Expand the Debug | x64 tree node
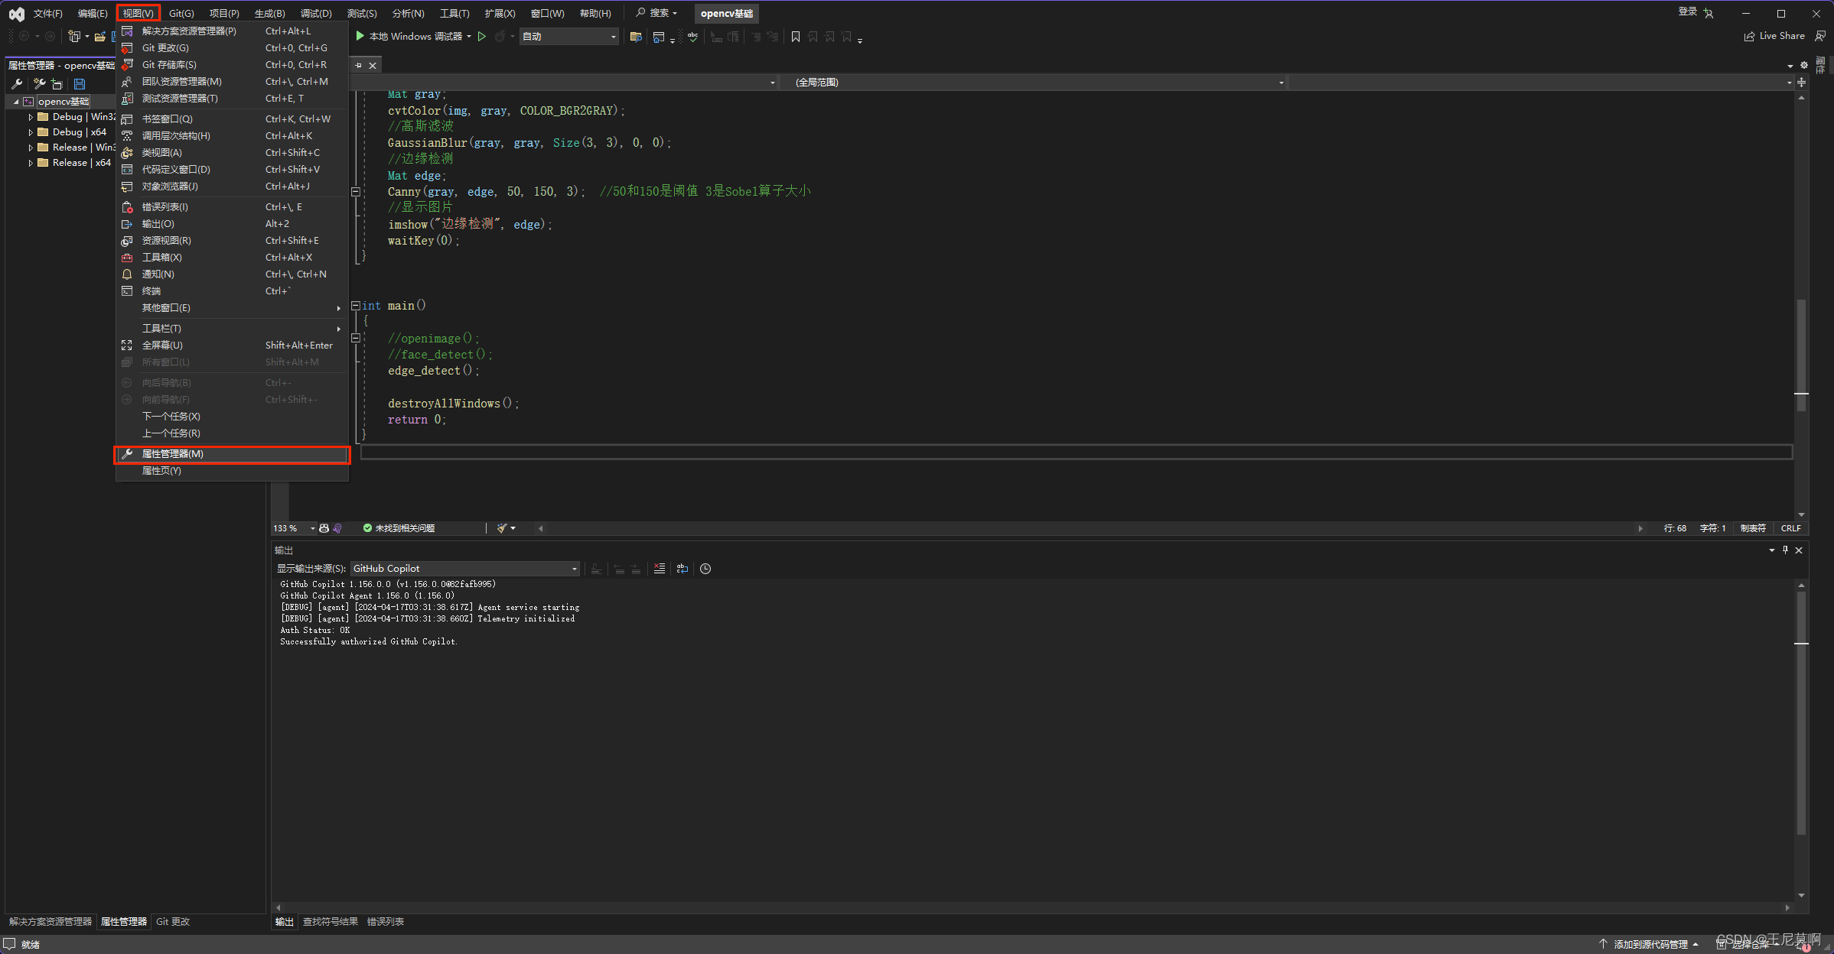Image resolution: width=1834 pixels, height=954 pixels. click(31, 132)
